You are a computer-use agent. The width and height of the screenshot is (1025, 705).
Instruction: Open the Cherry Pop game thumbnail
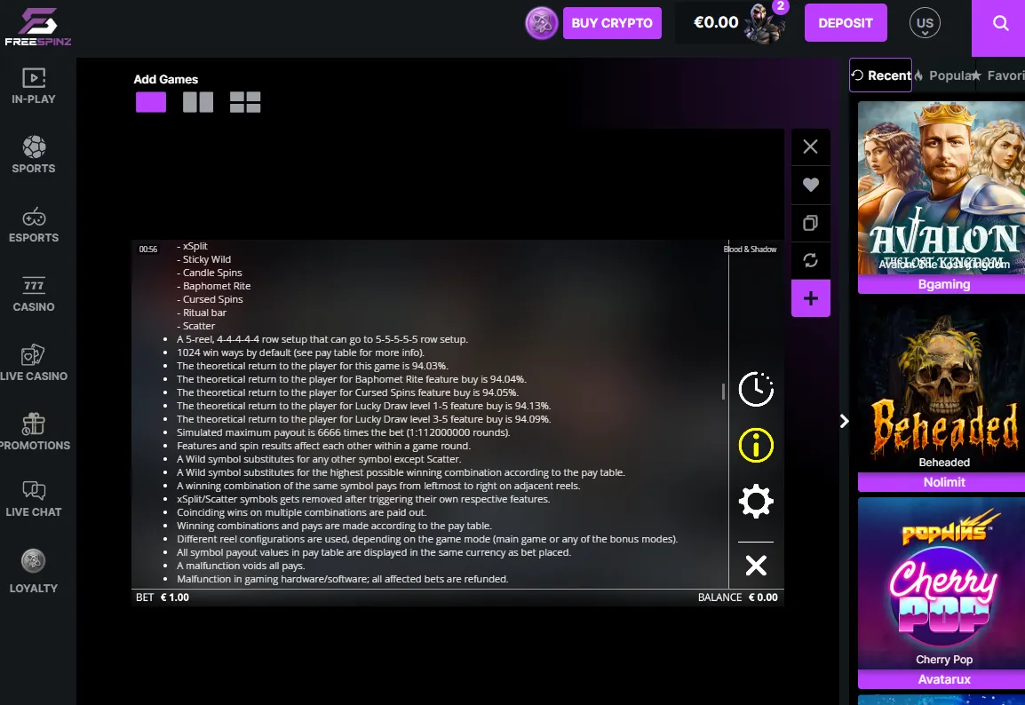942,583
